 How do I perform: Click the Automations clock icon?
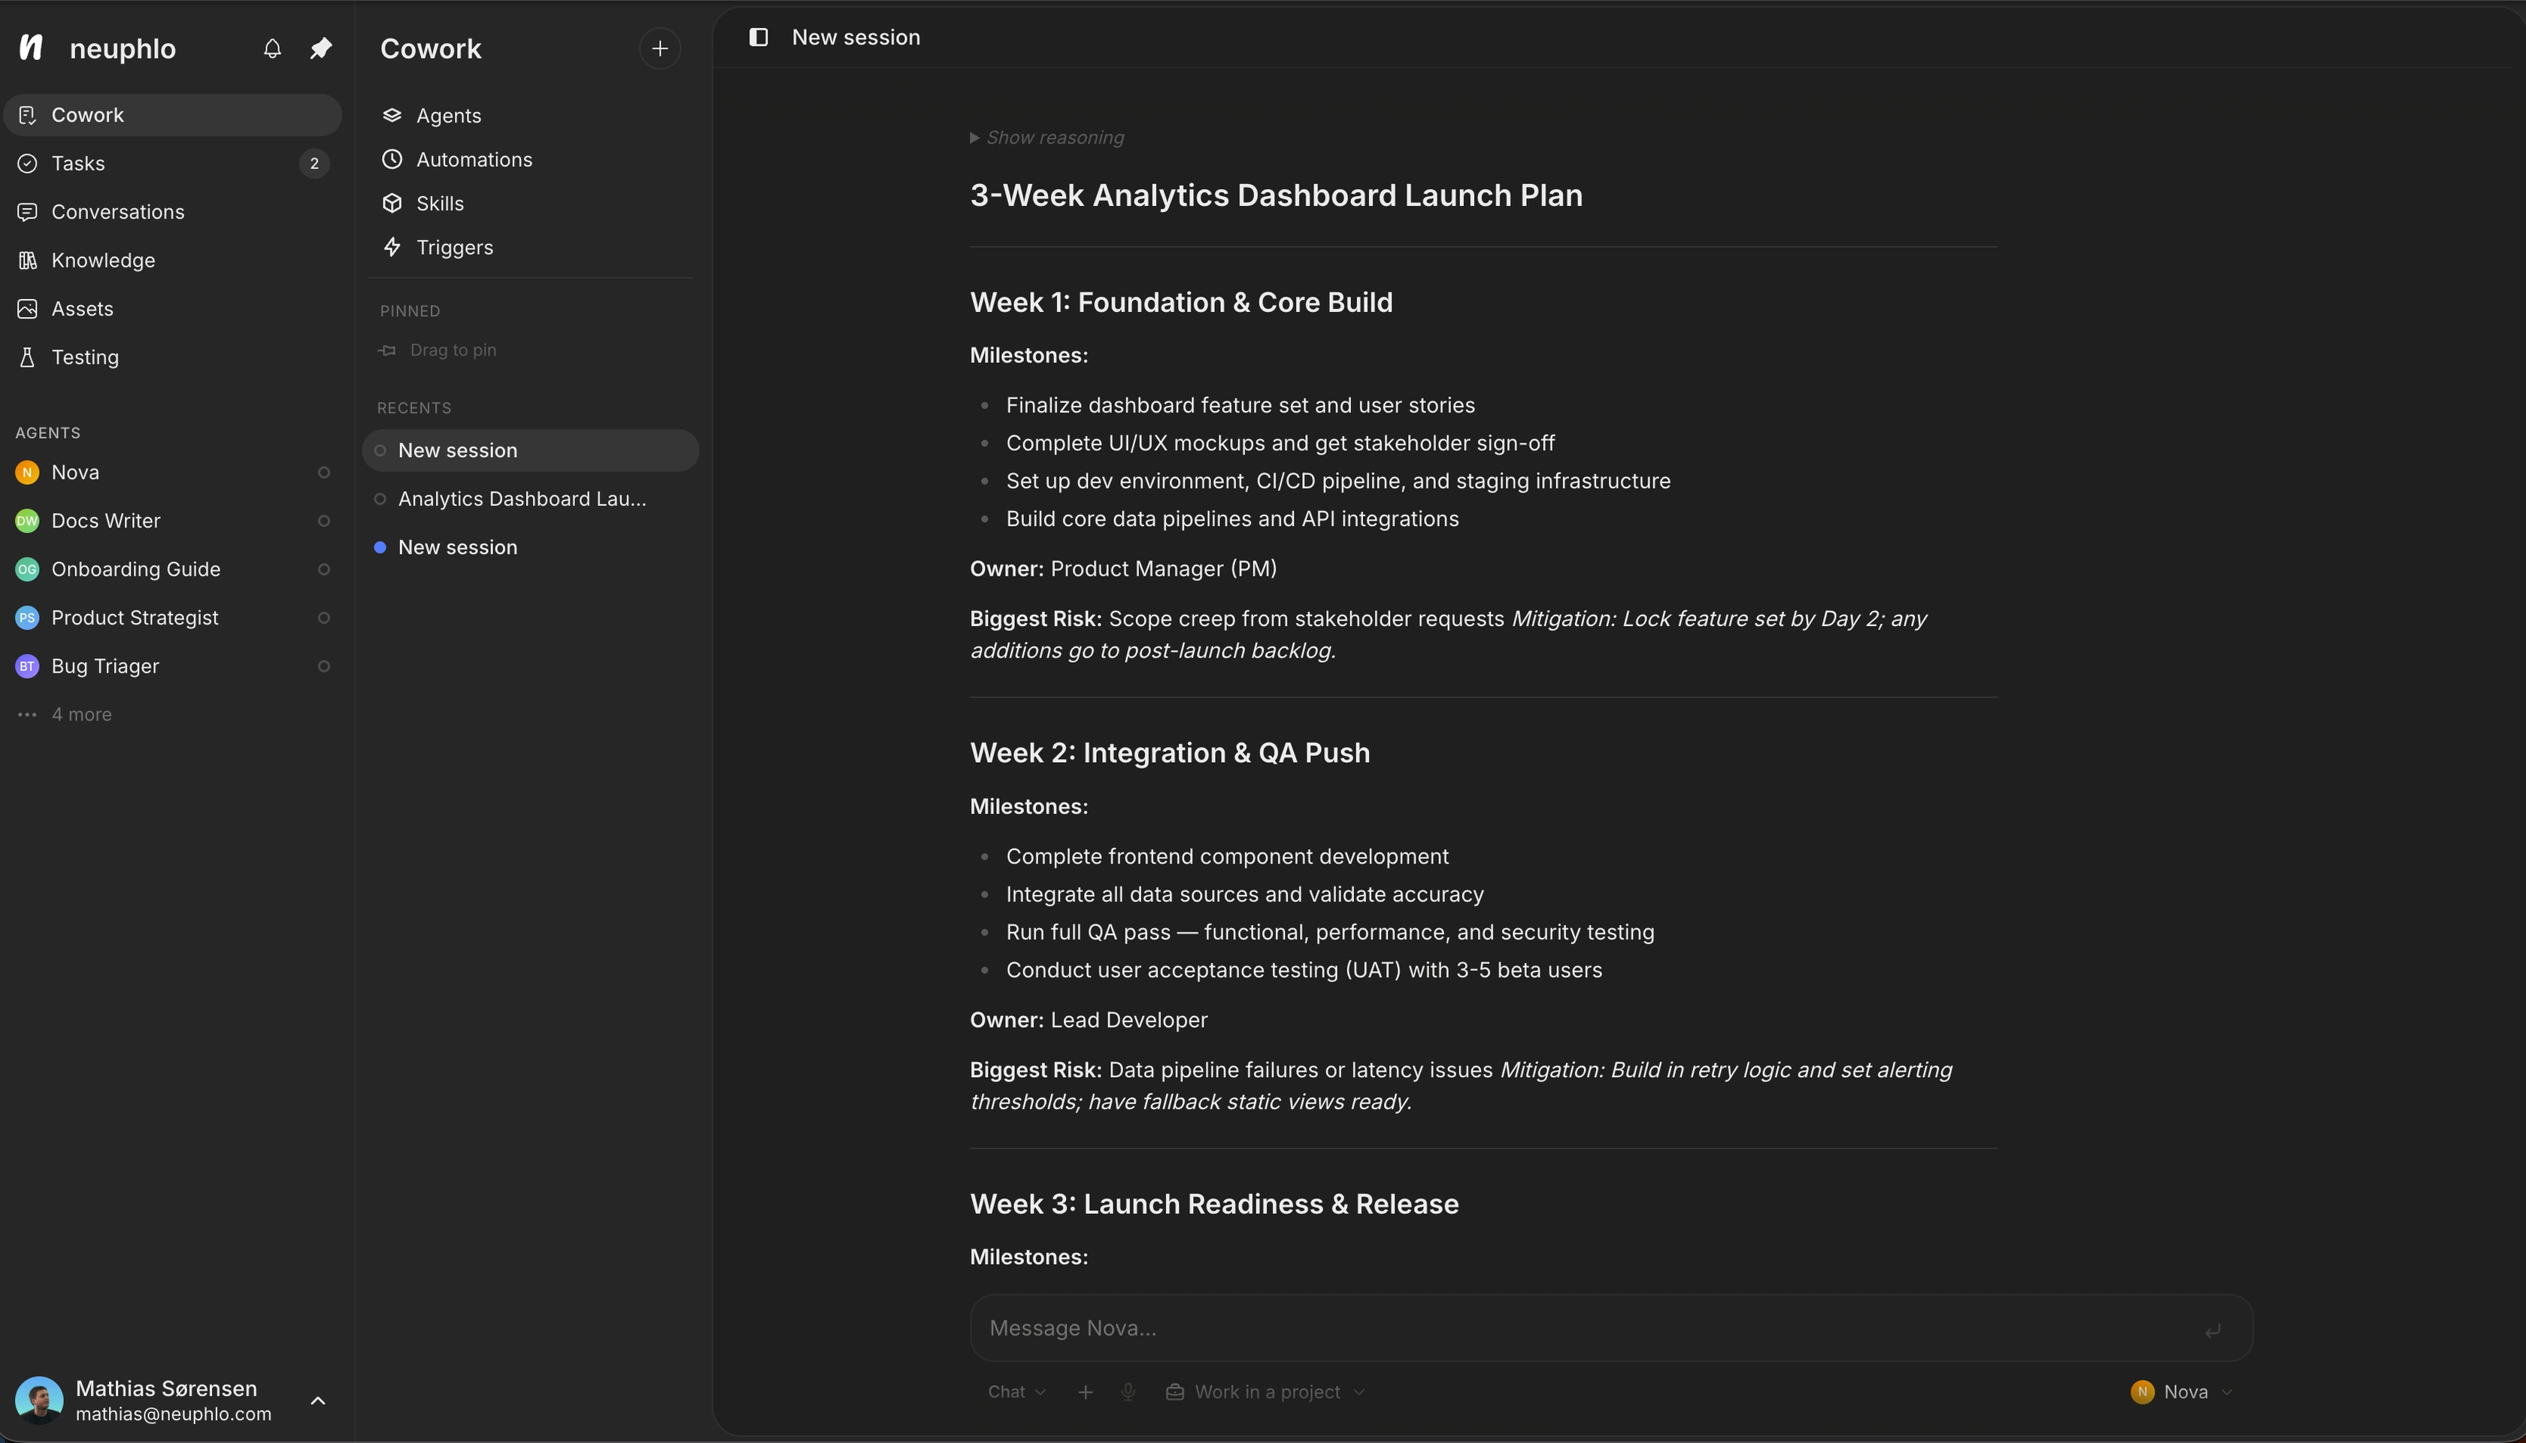[392, 159]
